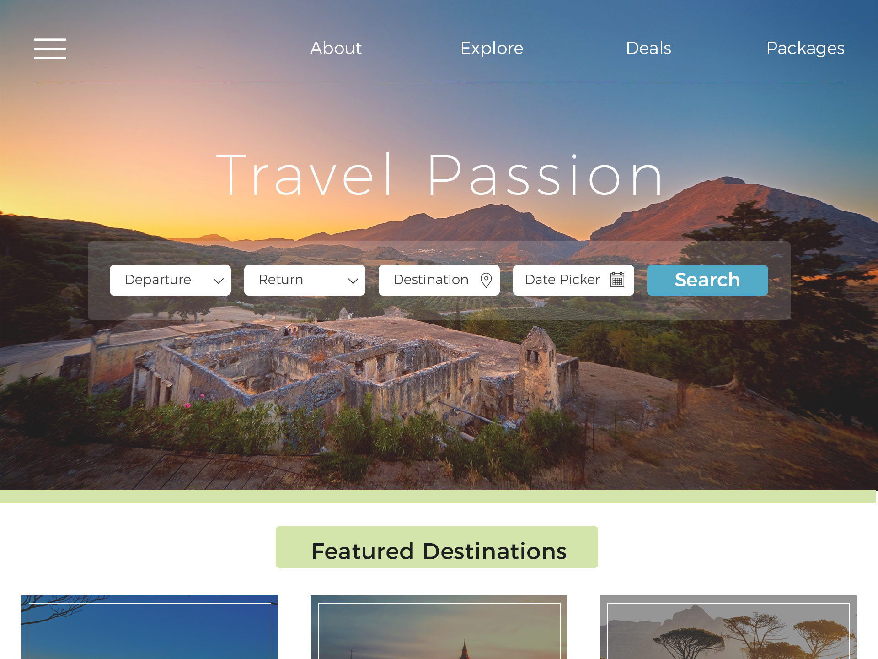Click the Destination input field
878x659 pixels.
(x=439, y=280)
